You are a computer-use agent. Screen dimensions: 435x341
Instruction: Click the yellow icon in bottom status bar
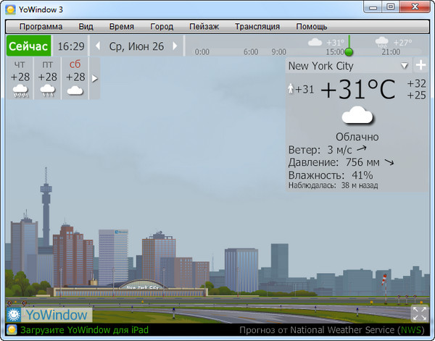point(11,331)
